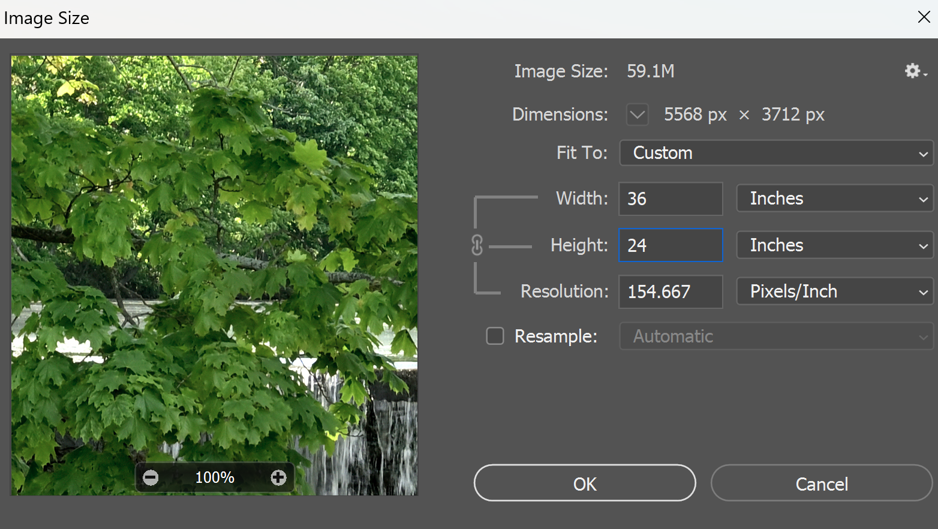Zoom out preview with minus icon
Screen dimensions: 938x529
[151, 477]
